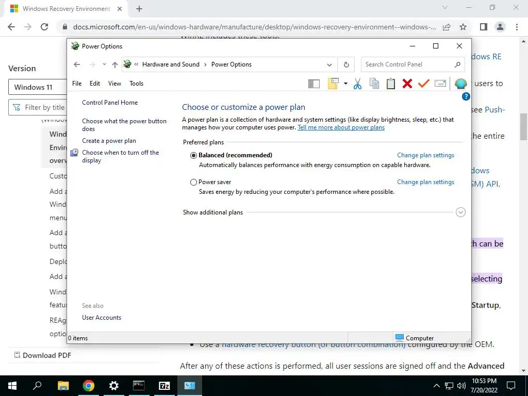Expand the address bar history dropdown
Screen dimensions: 528x396
coord(329,64)
